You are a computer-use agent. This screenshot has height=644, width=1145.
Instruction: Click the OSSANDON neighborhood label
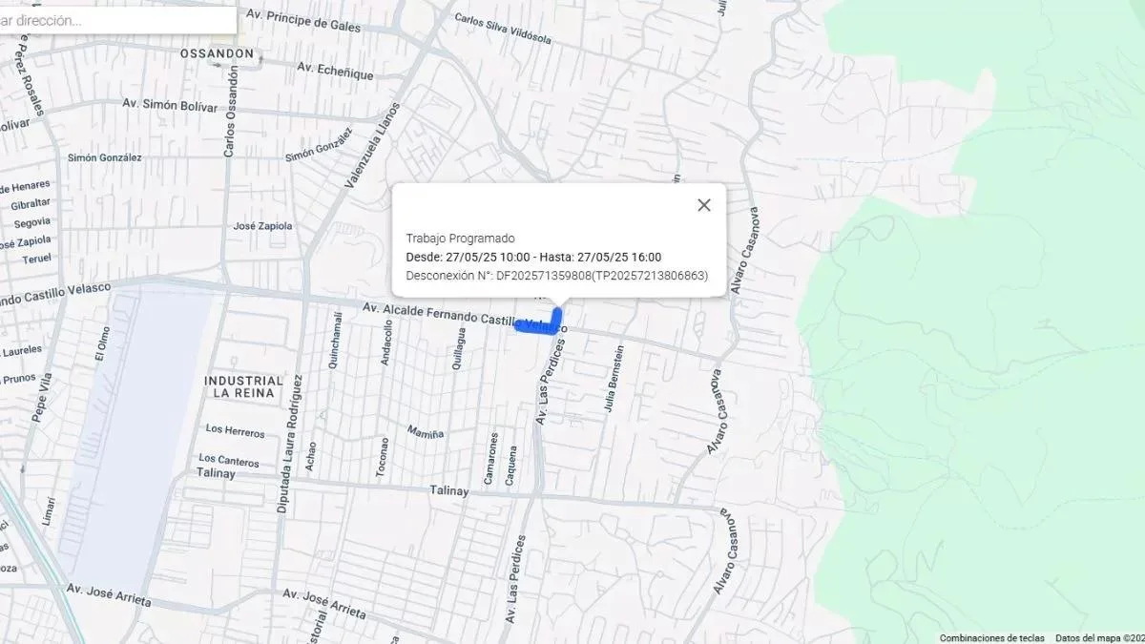click(218, 54)
